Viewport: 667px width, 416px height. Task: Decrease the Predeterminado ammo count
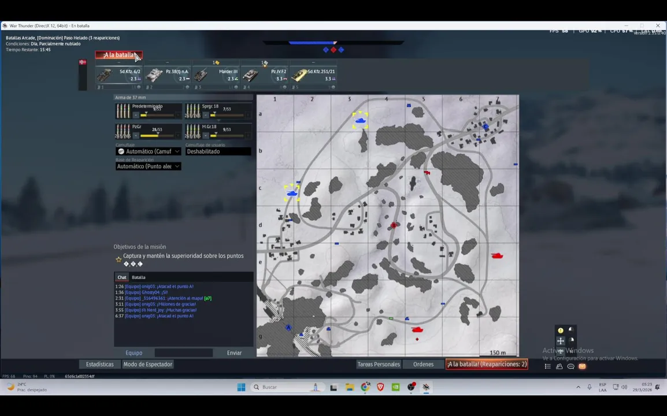136,115
